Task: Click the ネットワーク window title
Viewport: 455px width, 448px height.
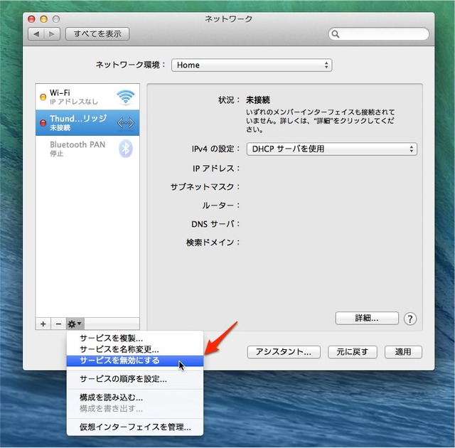Action: coord(229,19)
